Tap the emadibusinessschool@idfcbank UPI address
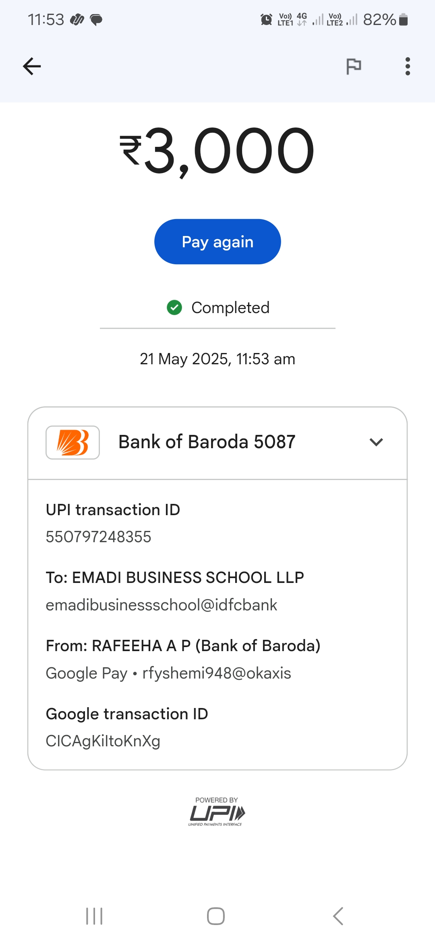This screenshot has height=944, width=435. (x=161, y=605)
